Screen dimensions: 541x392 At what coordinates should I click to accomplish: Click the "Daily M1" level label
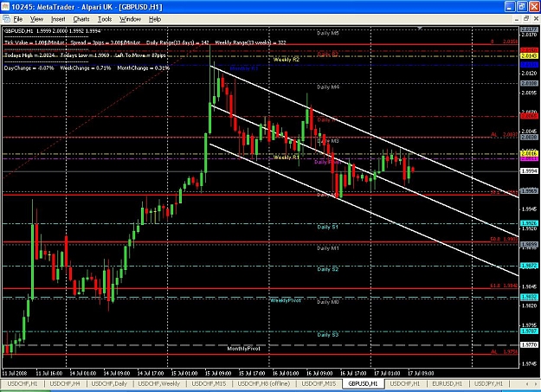(x=328, y=248)
